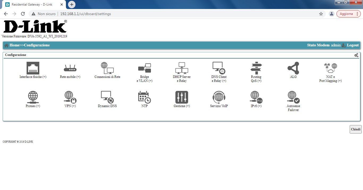Log out using the Logout link
The width and height of the screenshot is (363, 190).
(353, 45)
